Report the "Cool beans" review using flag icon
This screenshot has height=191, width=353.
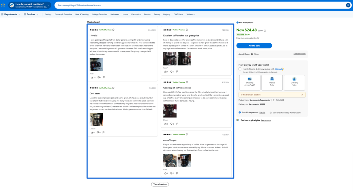(103, 132)
